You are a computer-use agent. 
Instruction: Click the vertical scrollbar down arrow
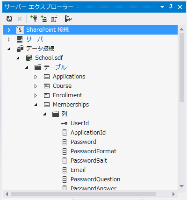click(x=181, y=186)
